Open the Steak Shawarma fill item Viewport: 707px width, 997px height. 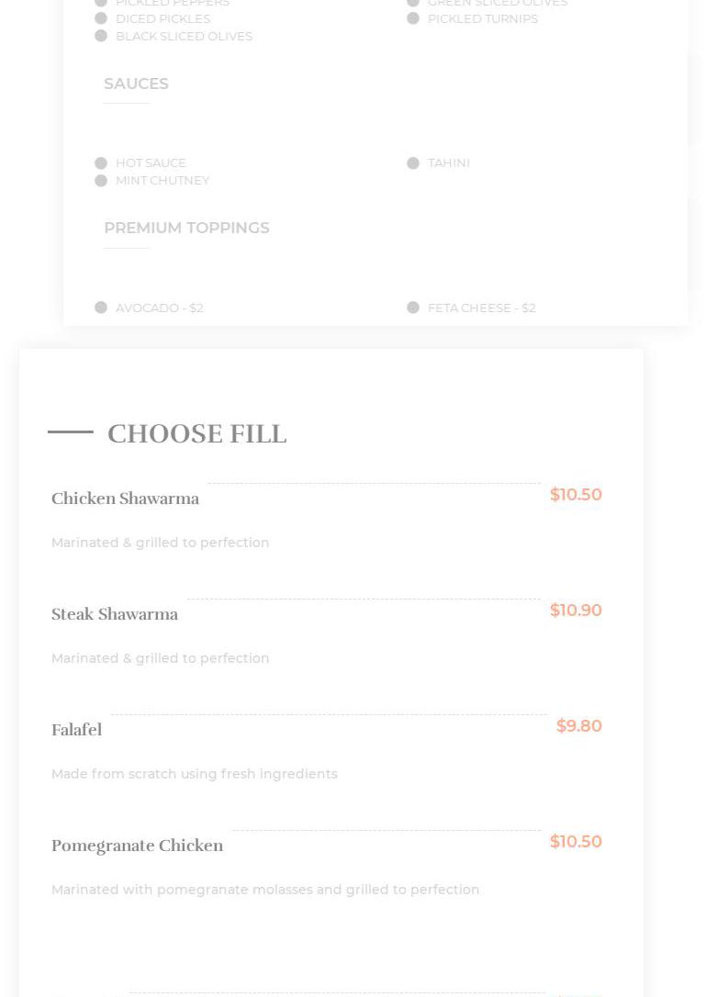[x=115, y=614]
